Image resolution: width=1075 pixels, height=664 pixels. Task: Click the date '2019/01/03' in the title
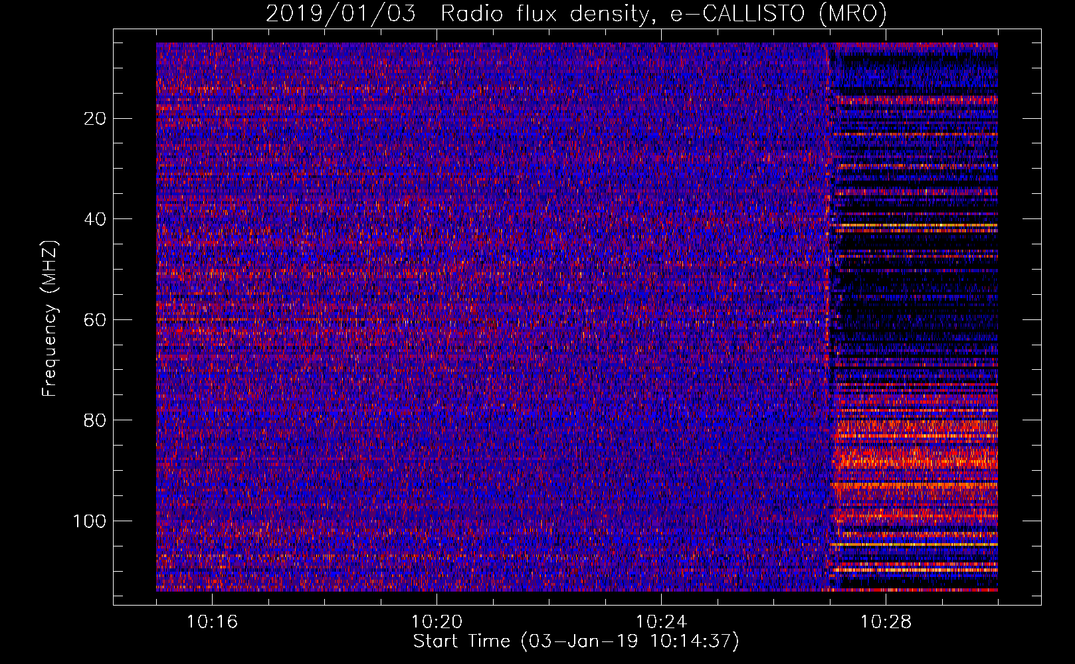click(341, 13)
